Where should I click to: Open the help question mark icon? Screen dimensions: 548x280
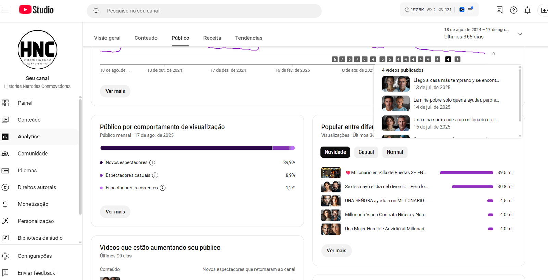(x=514, y=10)
